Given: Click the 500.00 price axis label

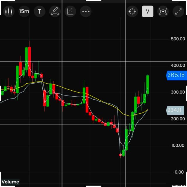Looking at the screenshot, I should tap(178, 39).
